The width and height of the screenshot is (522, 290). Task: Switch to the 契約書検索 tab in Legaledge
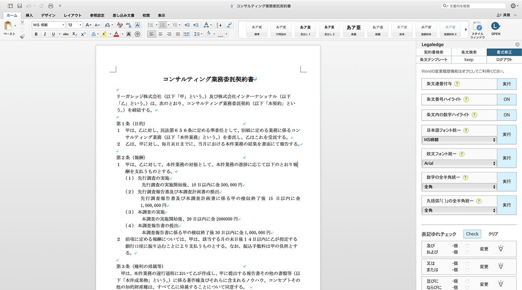coord(434,52)
